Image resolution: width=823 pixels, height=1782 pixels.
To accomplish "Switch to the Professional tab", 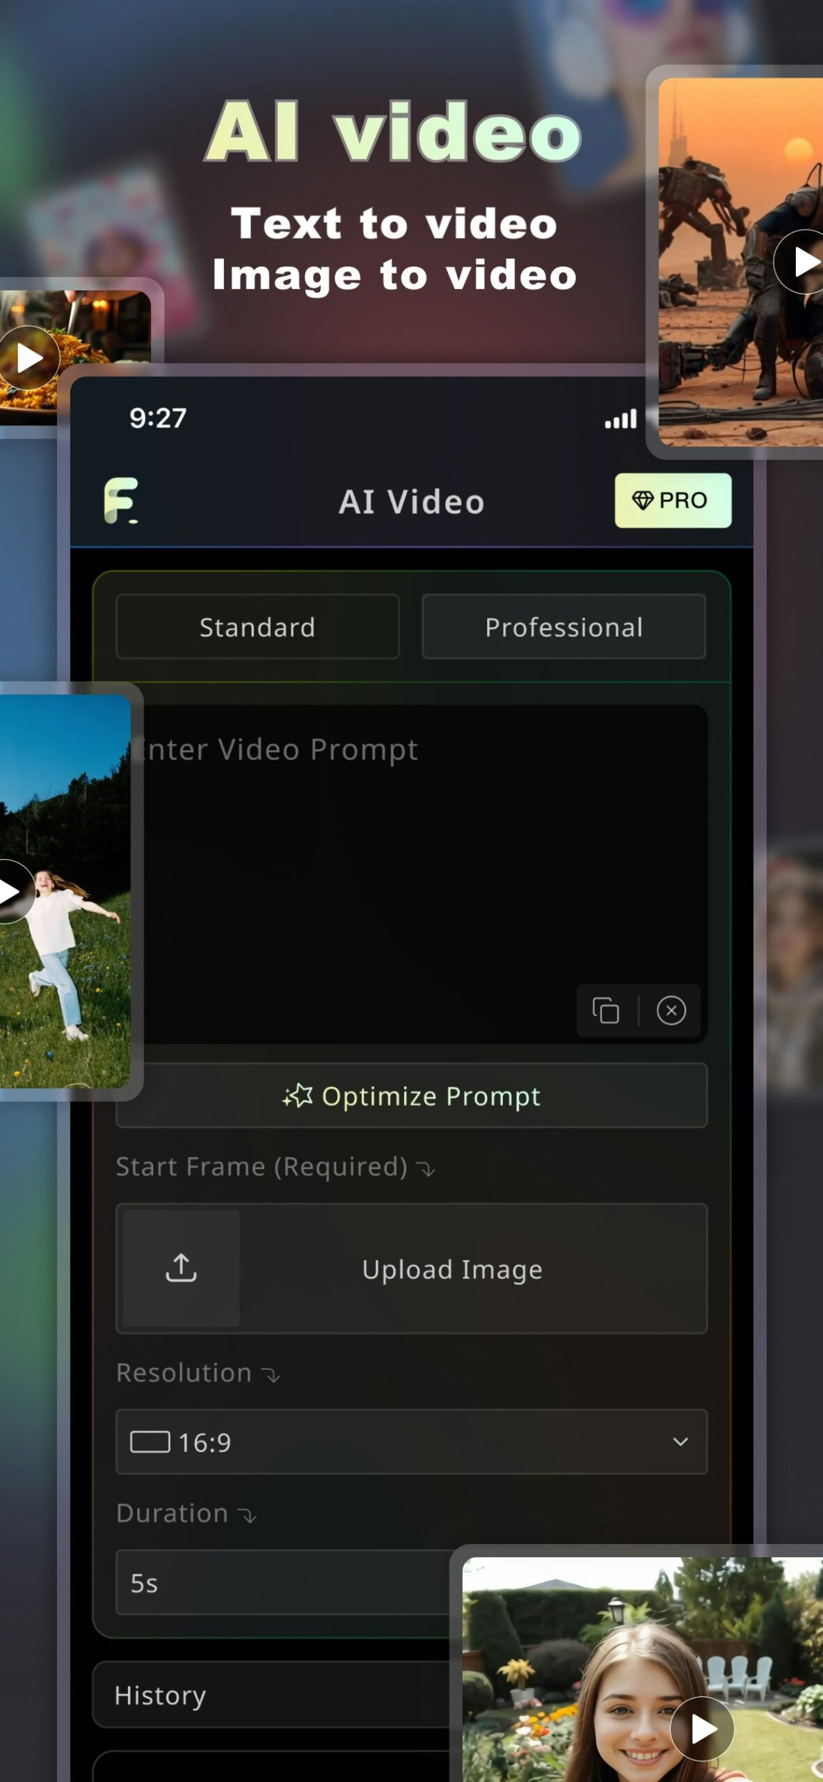I will click(x=564, y=626).
